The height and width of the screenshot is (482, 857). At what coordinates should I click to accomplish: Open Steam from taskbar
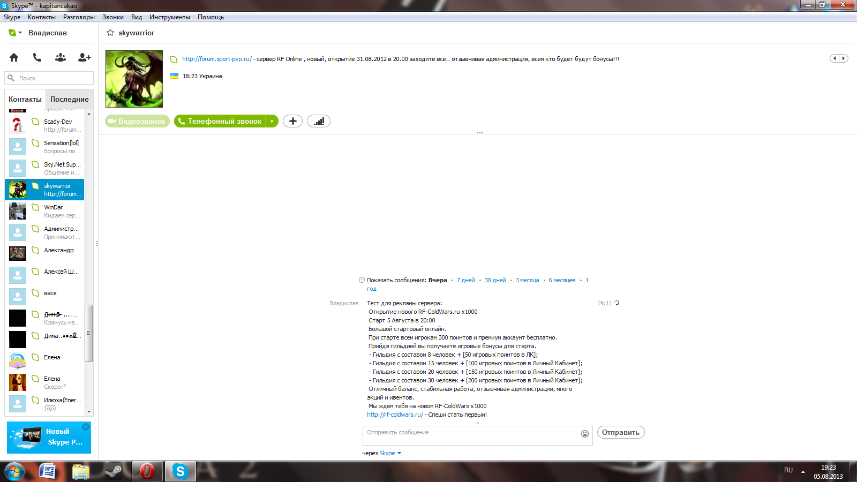[113, 471]
